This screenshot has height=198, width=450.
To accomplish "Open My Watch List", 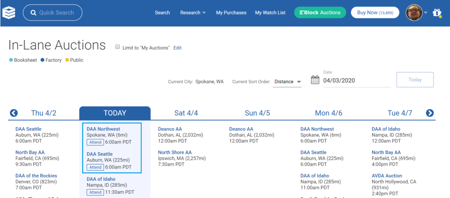I will 270,13.
